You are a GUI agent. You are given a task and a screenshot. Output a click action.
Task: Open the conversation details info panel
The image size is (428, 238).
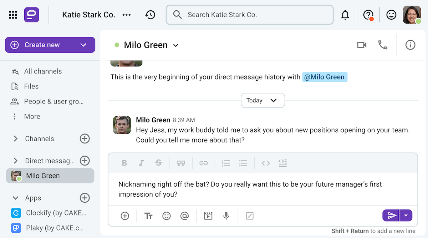click(x=410, y=45)
